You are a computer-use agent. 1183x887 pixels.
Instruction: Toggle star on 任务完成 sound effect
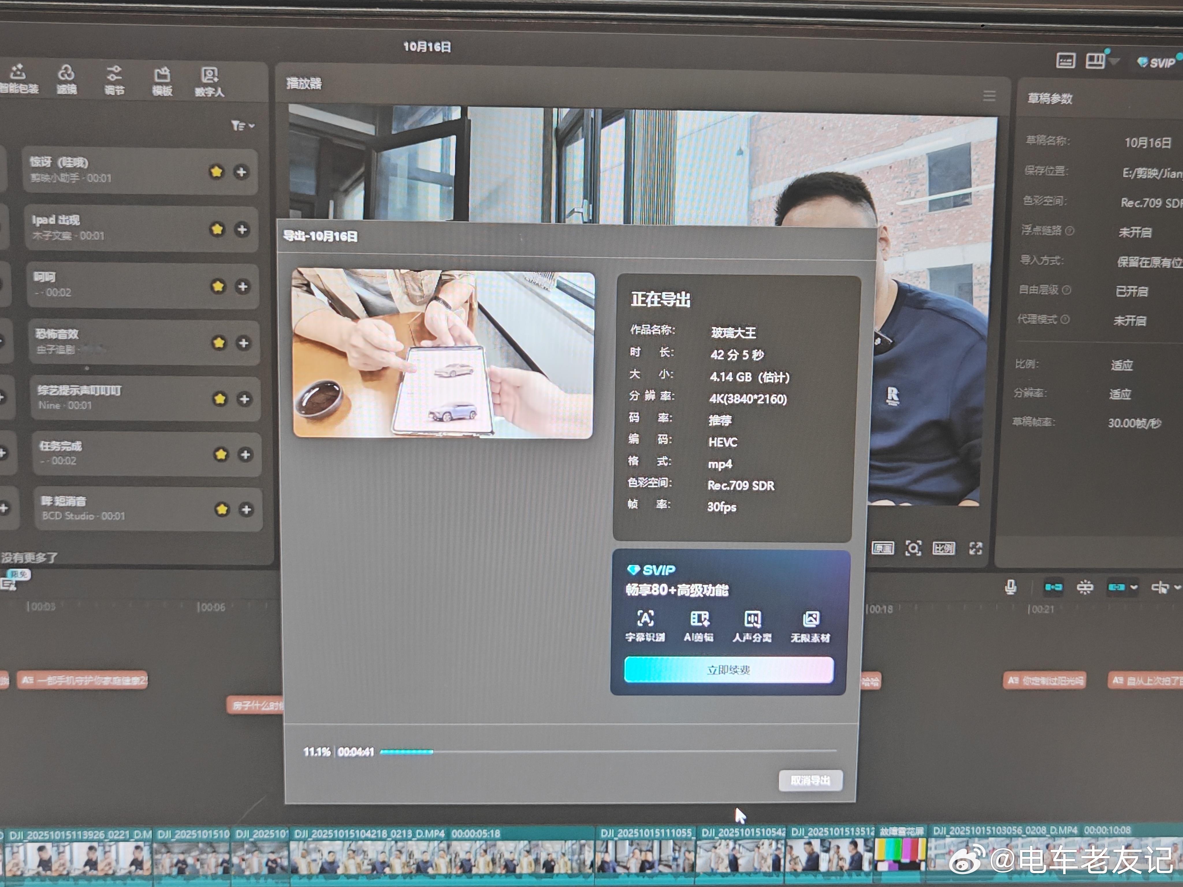(x=220, y=454)
